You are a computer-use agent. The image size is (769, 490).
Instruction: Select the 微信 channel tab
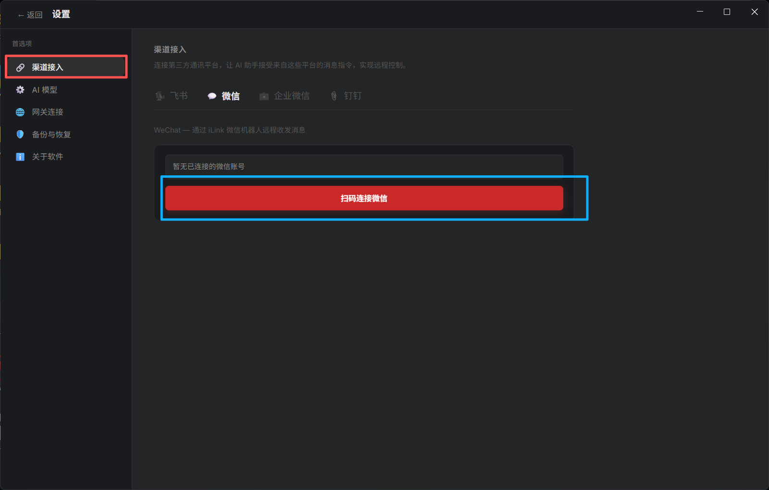(223, 96)
